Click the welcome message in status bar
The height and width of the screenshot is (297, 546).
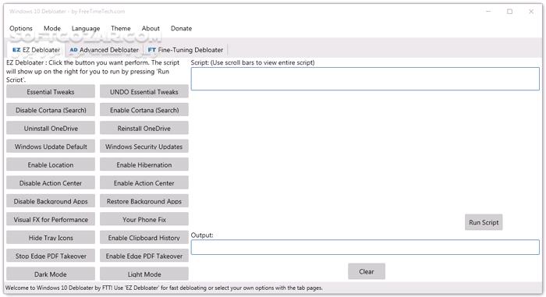click(x=164, y=288)
